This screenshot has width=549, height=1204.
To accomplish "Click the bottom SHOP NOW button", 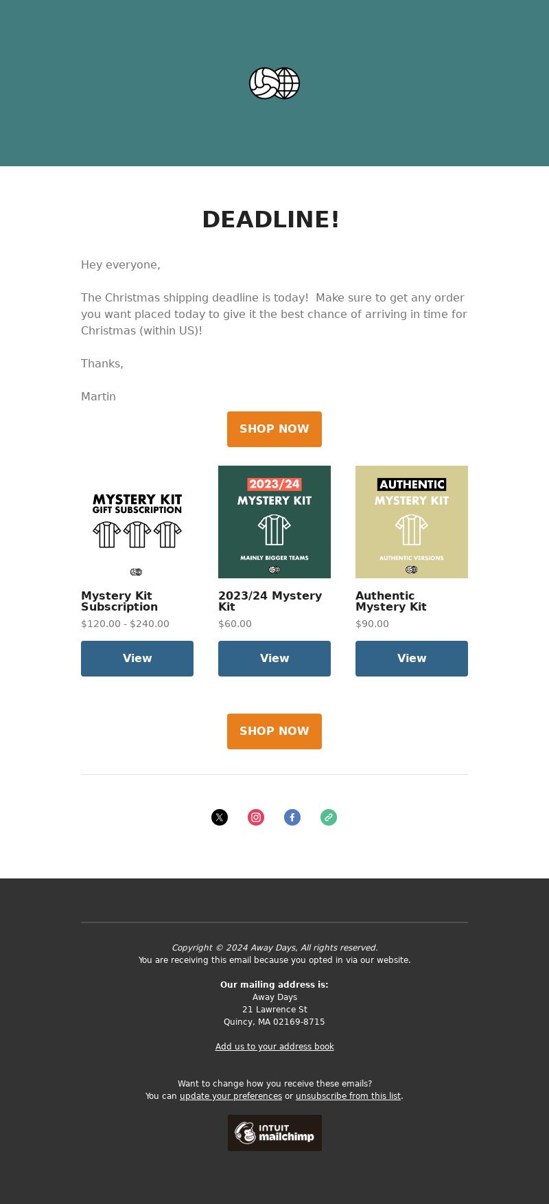I will point(274,731).
